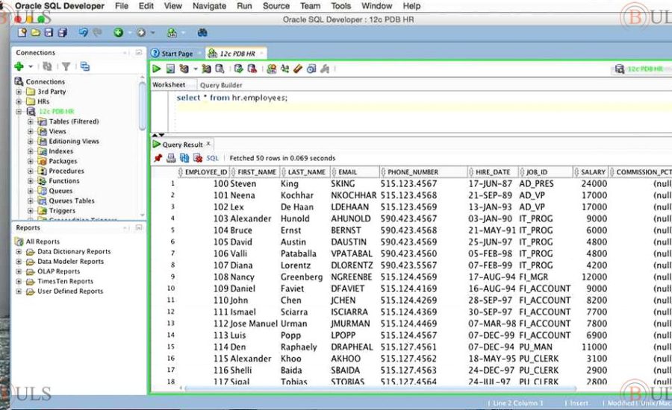Click the LAST_NAME column header
The height and width of the screenshot is (410, 672).
pos(305,171)
